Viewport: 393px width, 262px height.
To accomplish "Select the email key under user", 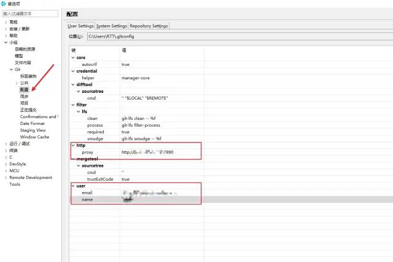I will tap(87, 193).
